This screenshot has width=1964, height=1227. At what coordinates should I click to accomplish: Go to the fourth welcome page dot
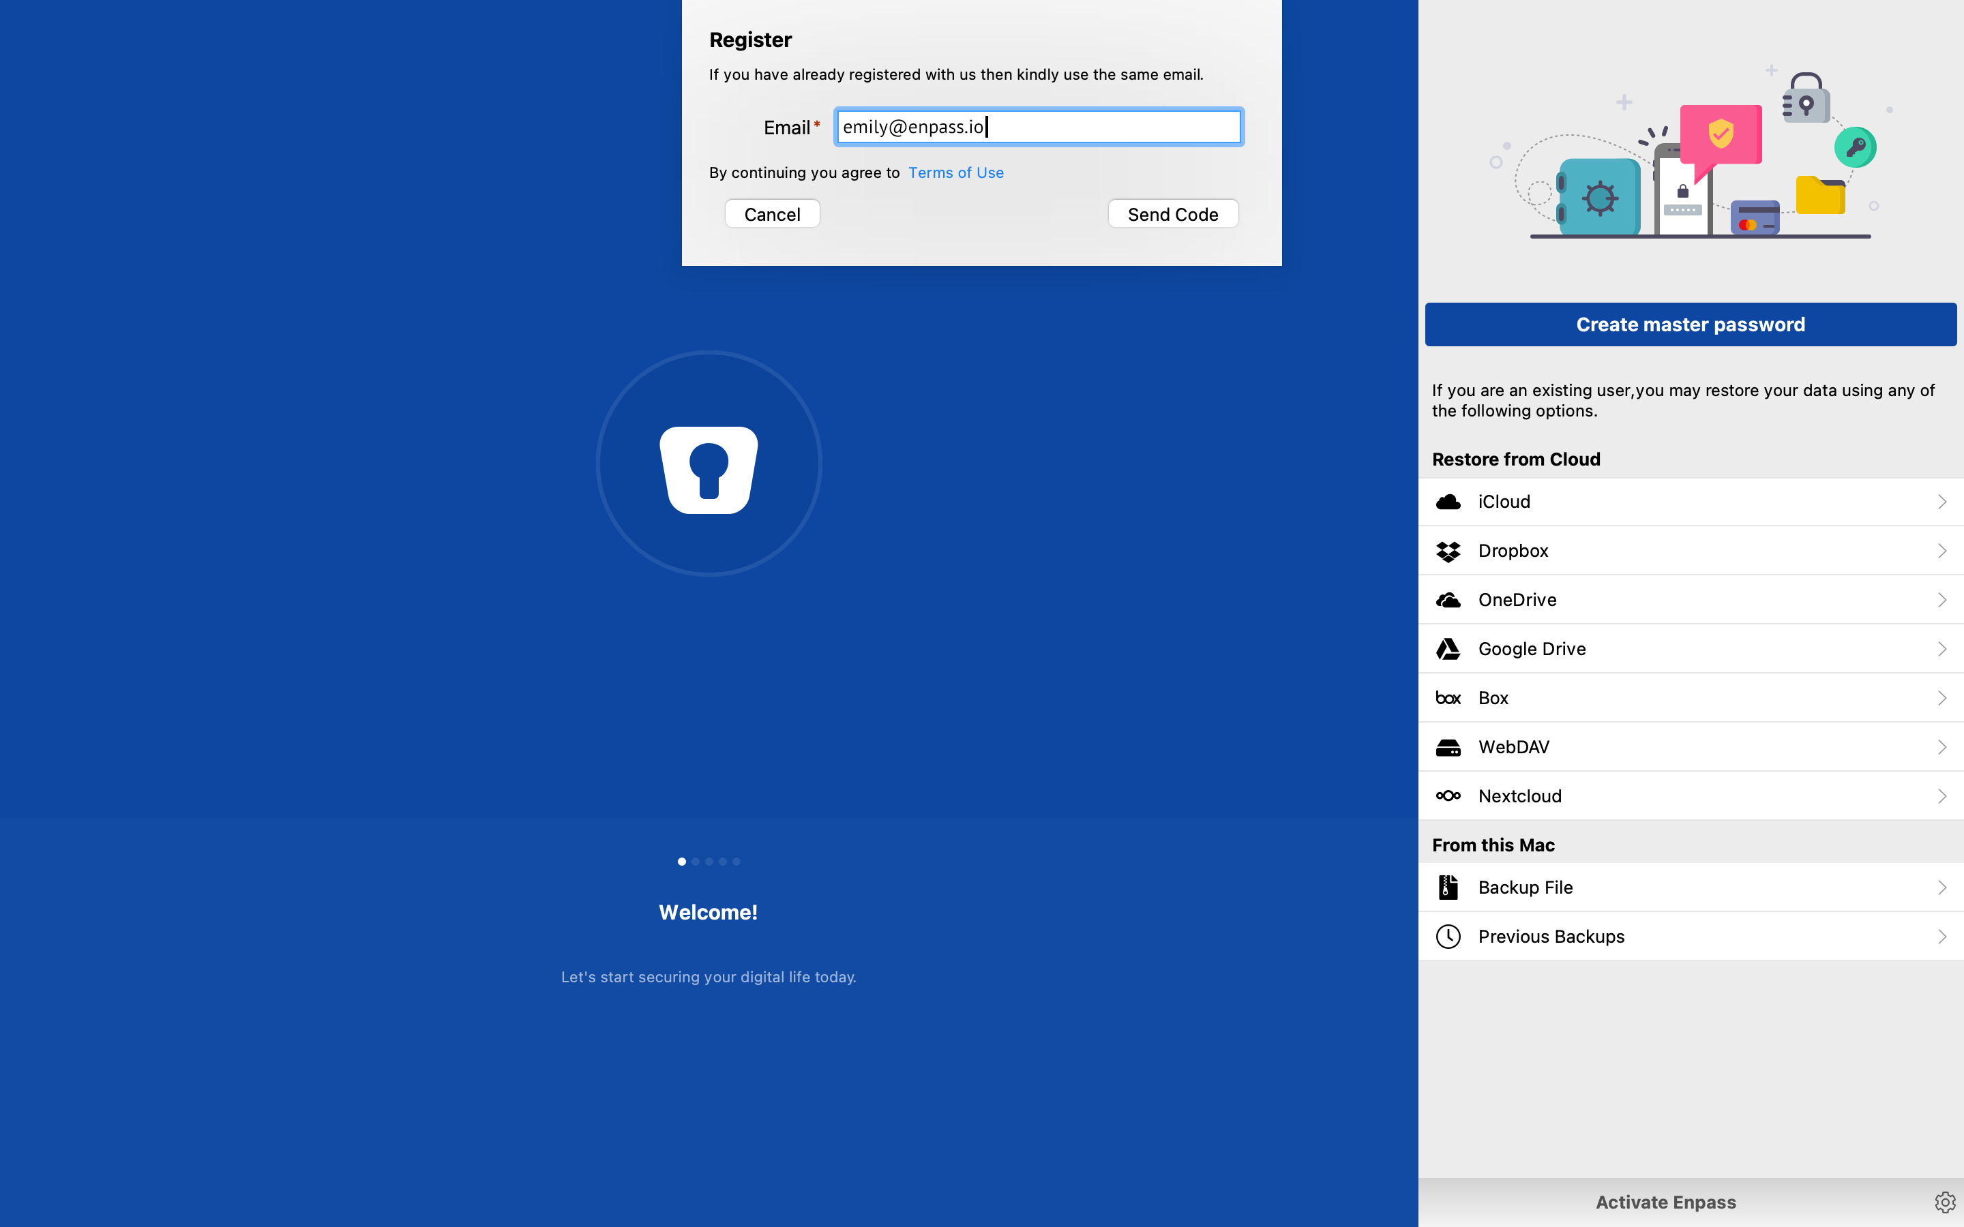pos(723,862)
